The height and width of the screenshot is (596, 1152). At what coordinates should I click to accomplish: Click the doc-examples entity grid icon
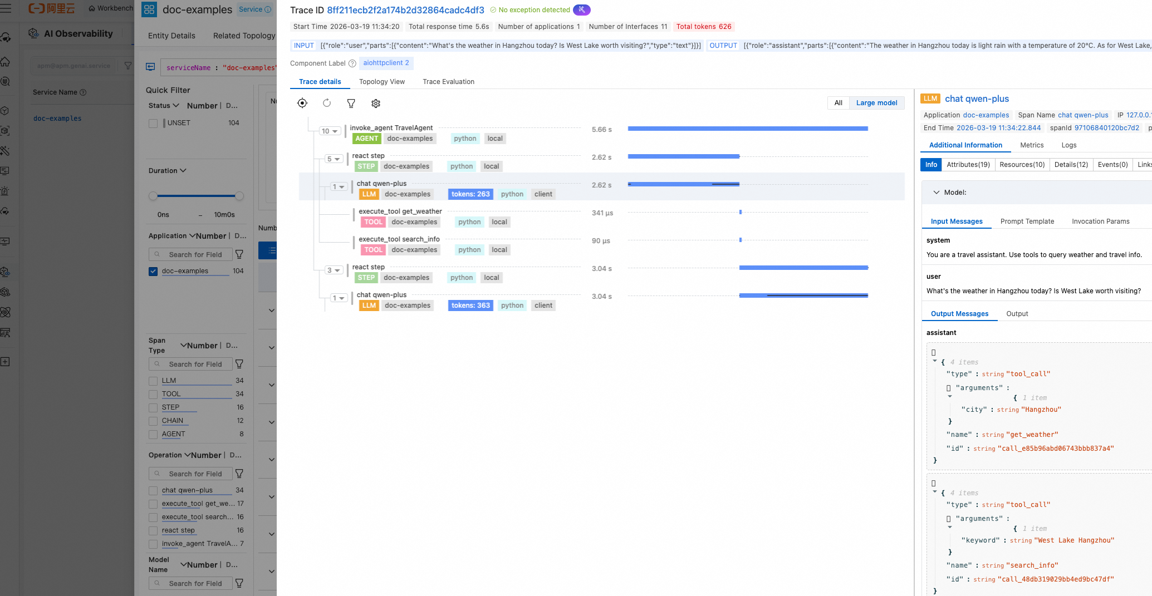[x=149, y=9]
